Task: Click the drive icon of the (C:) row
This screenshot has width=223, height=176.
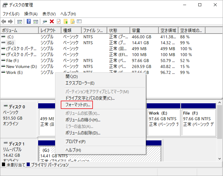Action: (3, 37)
